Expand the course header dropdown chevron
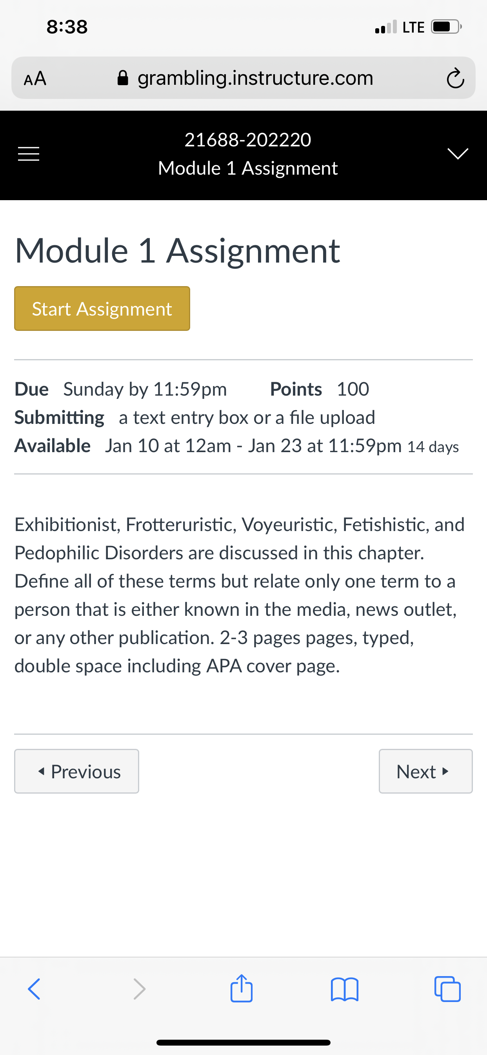 pos(458,153)
